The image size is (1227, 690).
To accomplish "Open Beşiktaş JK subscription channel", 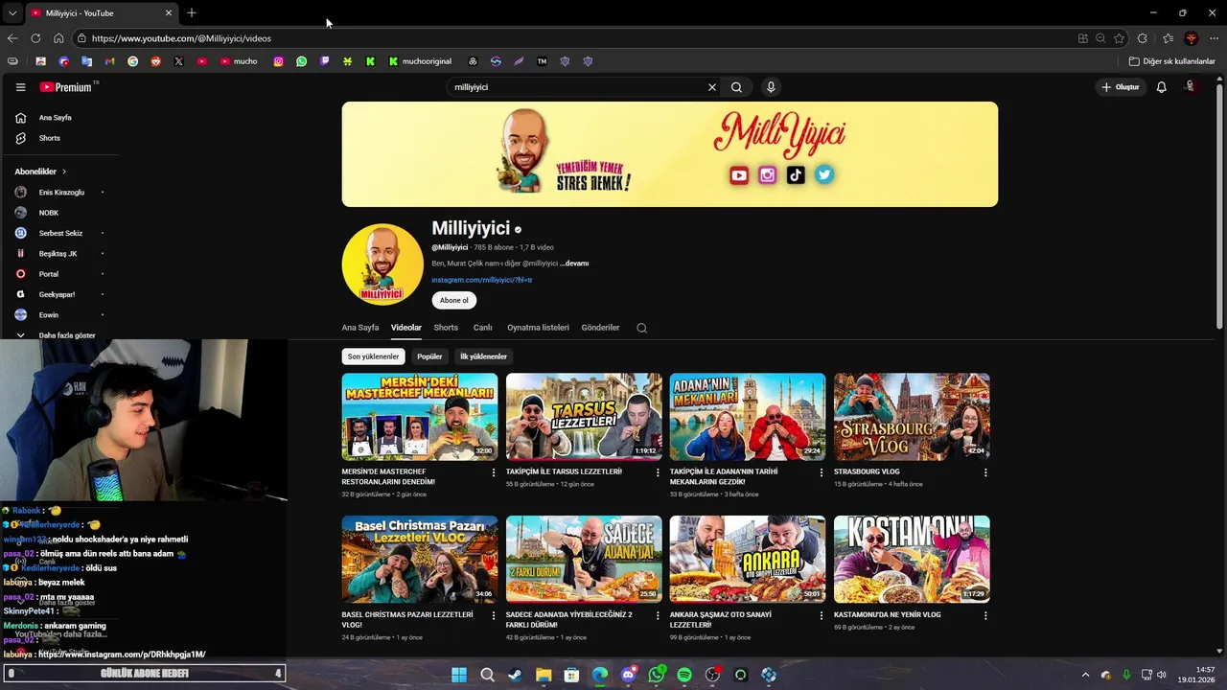I will [59, 254].
